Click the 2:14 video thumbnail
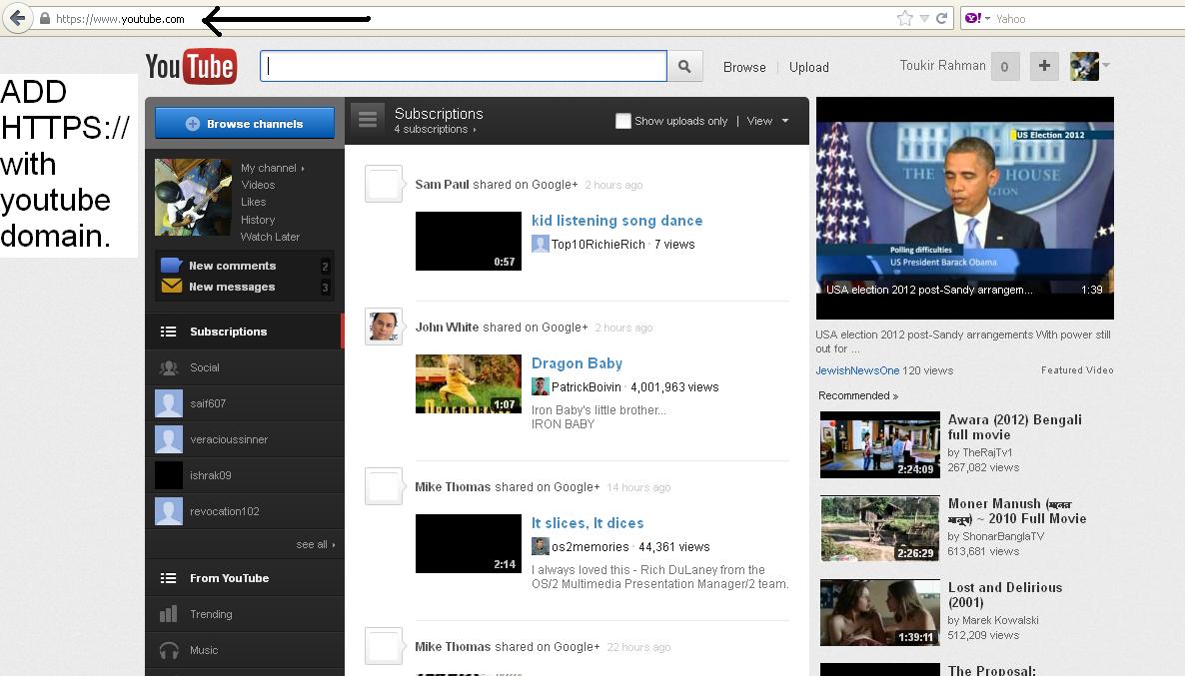This screenshot has width=1185, height=676. coord(469,544)
